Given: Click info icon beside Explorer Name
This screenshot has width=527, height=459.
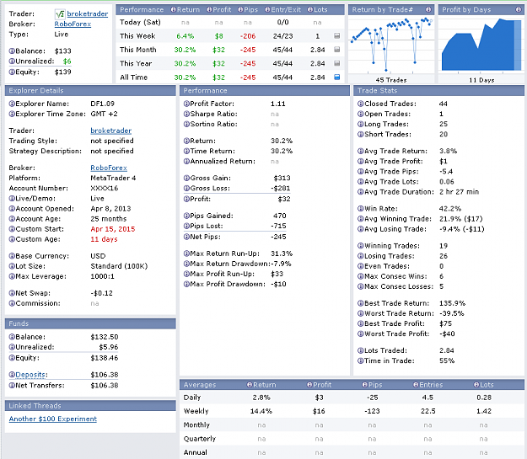Looking at the screenshot, I should 12,104.
